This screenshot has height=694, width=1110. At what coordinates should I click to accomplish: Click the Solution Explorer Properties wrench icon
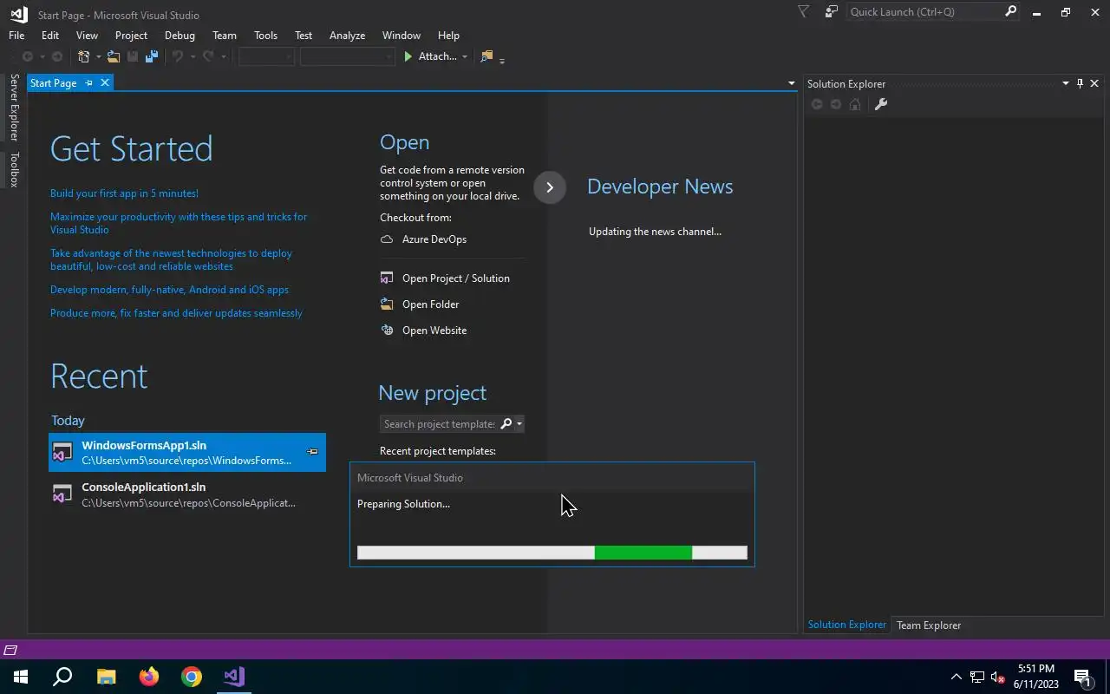881,104
